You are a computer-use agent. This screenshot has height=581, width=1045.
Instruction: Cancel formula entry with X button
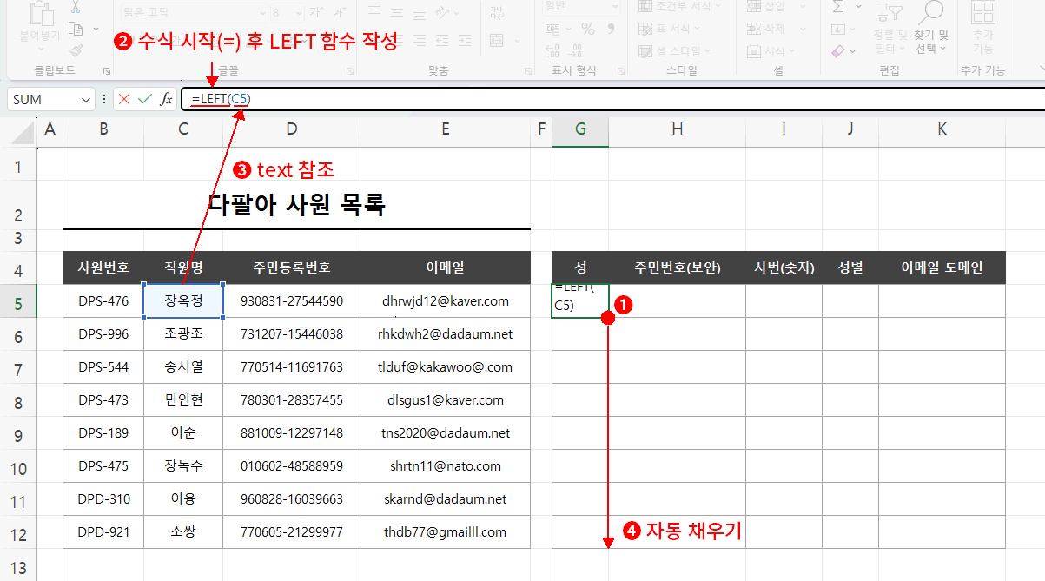coord(124,99)
